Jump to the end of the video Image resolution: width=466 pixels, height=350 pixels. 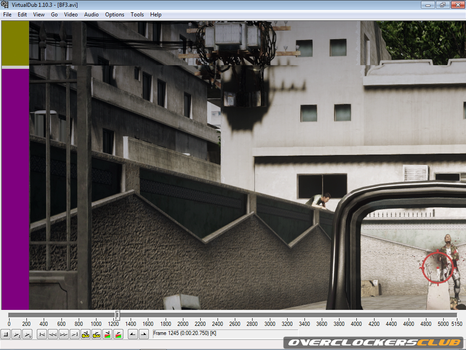click(x=75, y=335)
